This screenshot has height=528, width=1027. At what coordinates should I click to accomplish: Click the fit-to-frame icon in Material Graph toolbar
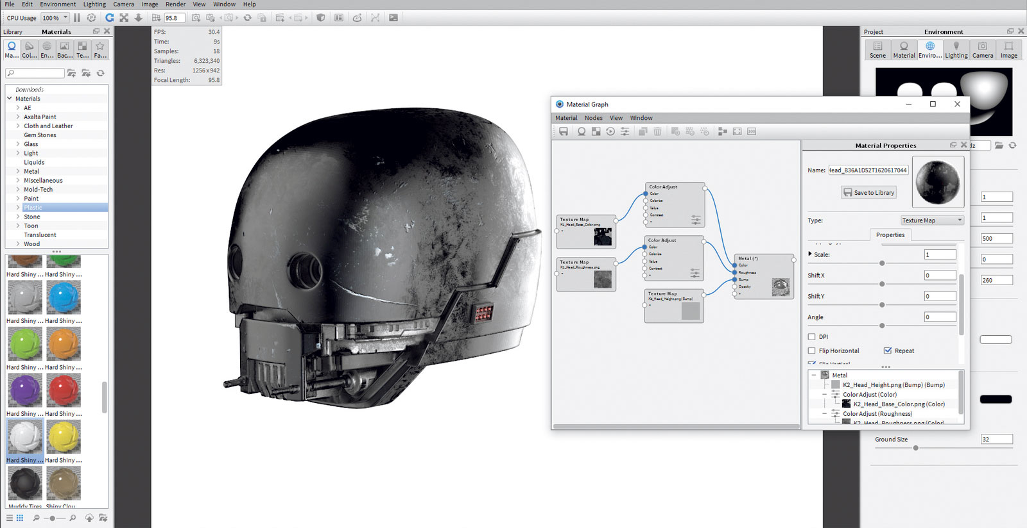(737, 131)
